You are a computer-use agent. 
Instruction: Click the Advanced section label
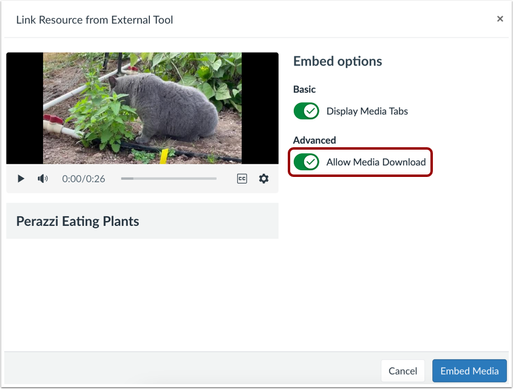(x=314, y=140)
